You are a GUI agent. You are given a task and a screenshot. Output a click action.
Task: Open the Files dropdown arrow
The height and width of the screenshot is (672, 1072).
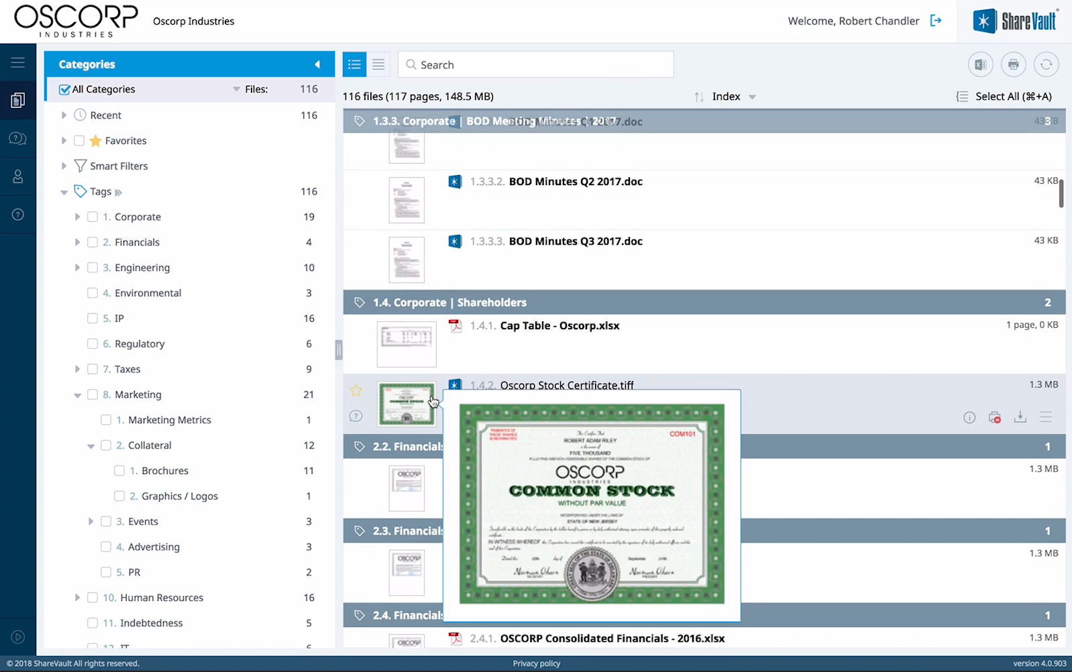[x=236, y=89]
